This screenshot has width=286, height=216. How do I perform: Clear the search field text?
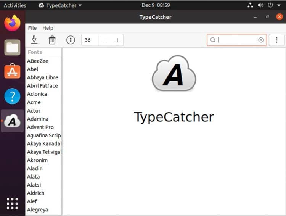(261, 40)
